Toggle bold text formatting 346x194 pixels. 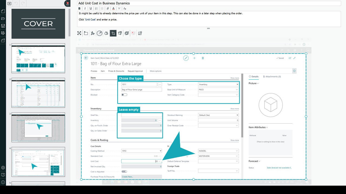click(x=80, y=9)
